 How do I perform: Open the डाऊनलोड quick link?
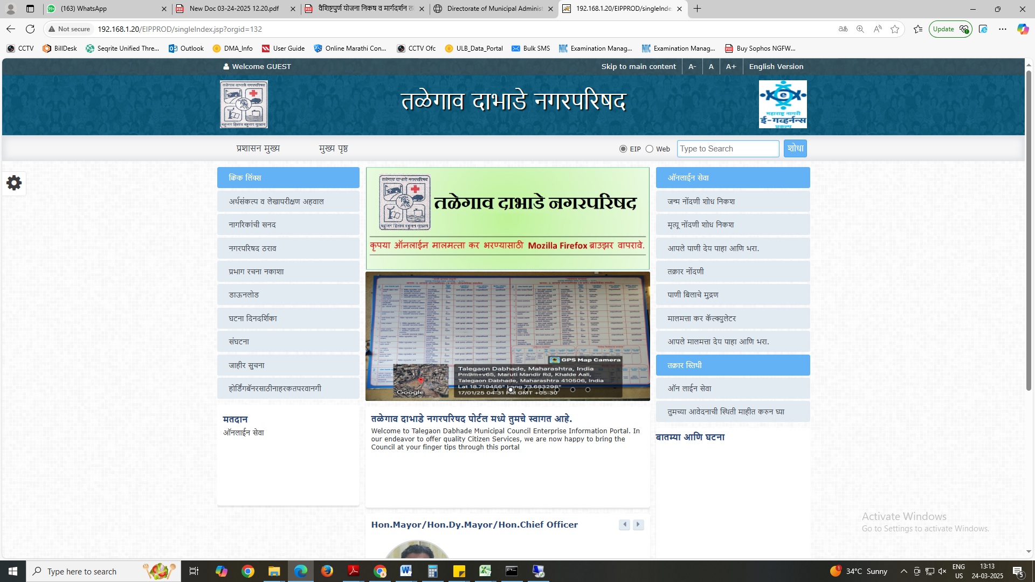click(x=288, y=295)
